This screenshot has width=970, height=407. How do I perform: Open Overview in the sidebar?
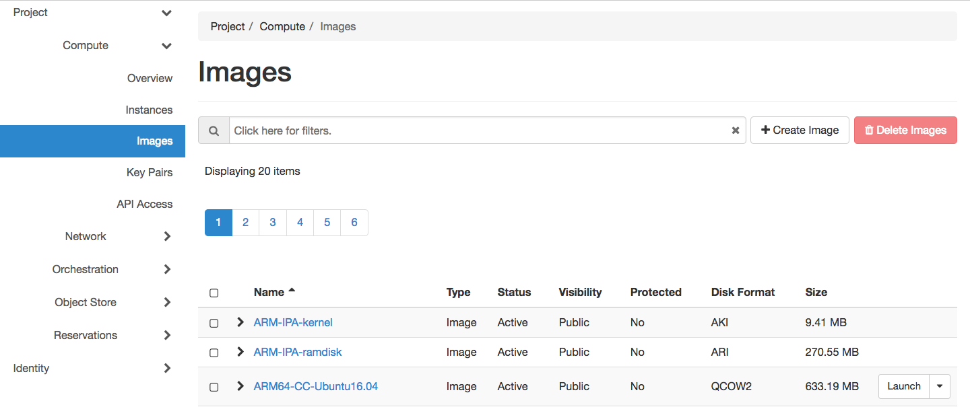(150, 78)
